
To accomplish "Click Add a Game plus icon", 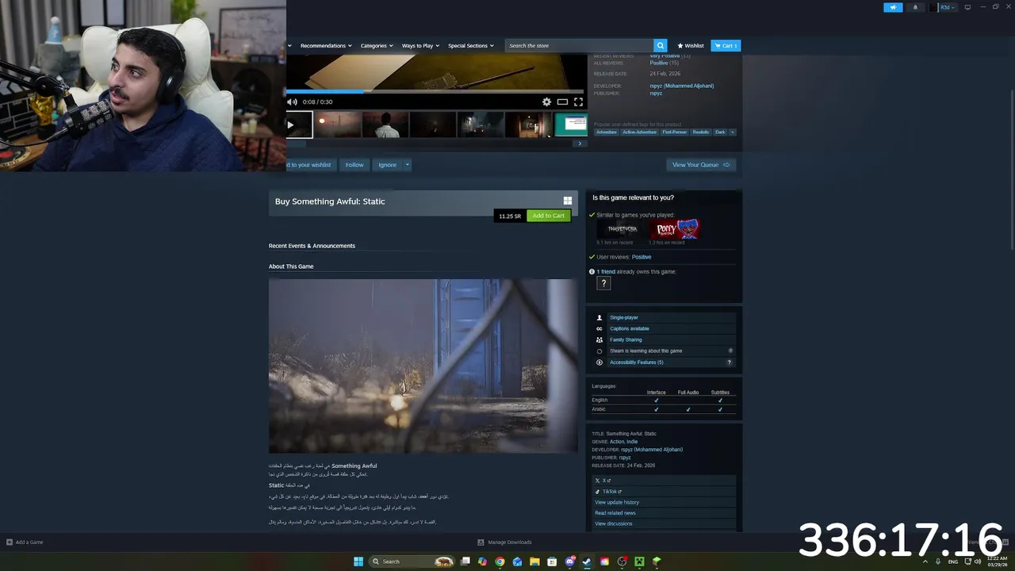I will click(10, 542).
